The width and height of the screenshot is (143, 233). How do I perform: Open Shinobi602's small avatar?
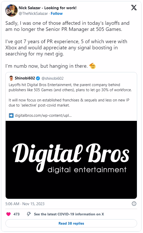11,78
